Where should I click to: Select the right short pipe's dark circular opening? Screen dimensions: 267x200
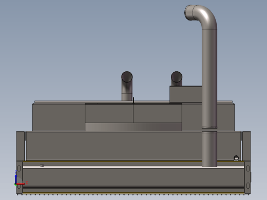(x=177, y=77)
